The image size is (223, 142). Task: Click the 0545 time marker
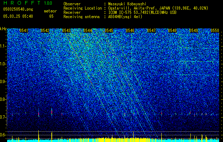(x=109, y=31)
